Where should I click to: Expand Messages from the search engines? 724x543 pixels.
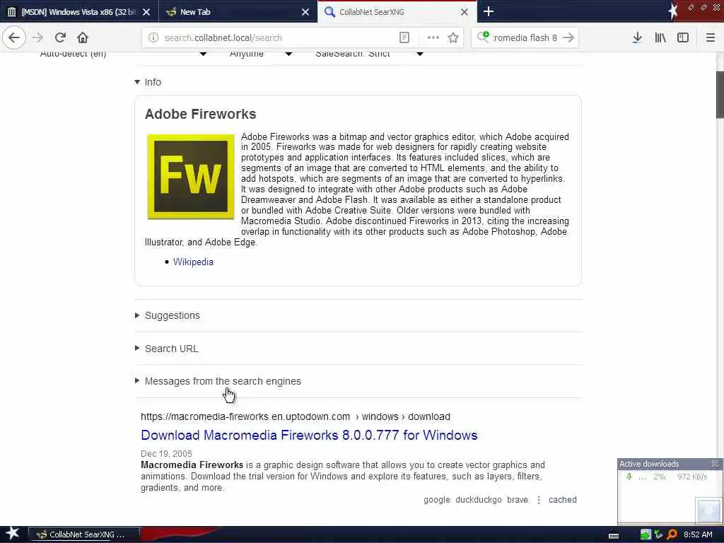[x=218, y=381]
